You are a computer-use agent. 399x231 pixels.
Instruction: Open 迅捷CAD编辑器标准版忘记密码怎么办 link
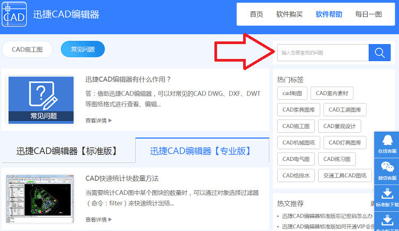pos(327,216)
